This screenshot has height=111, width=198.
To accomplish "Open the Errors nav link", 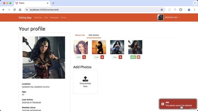I will click(x=63, y=18).
